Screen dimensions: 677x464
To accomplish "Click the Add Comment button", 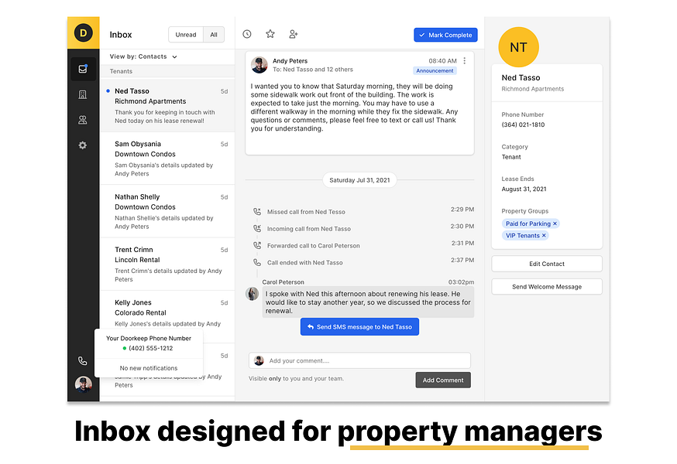I will pos(443,380).
